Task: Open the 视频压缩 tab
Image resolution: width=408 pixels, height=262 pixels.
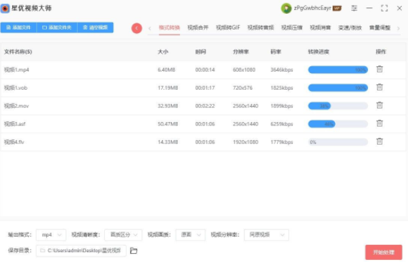Action: (292, 28)
